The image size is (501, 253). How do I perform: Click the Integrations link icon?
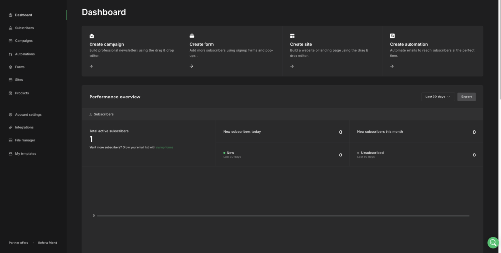(x=11, y=127)
